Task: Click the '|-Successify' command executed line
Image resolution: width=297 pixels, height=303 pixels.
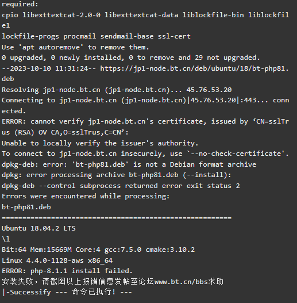Action: 67,292
